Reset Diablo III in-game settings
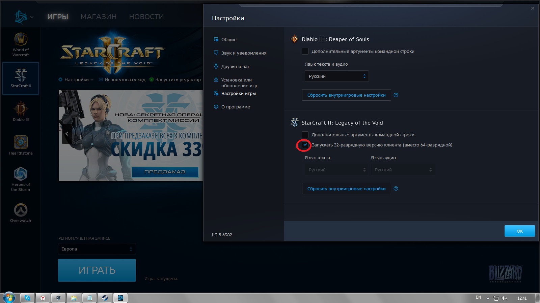Viewport: 540px width, 303px height. (x=346, y=95)
